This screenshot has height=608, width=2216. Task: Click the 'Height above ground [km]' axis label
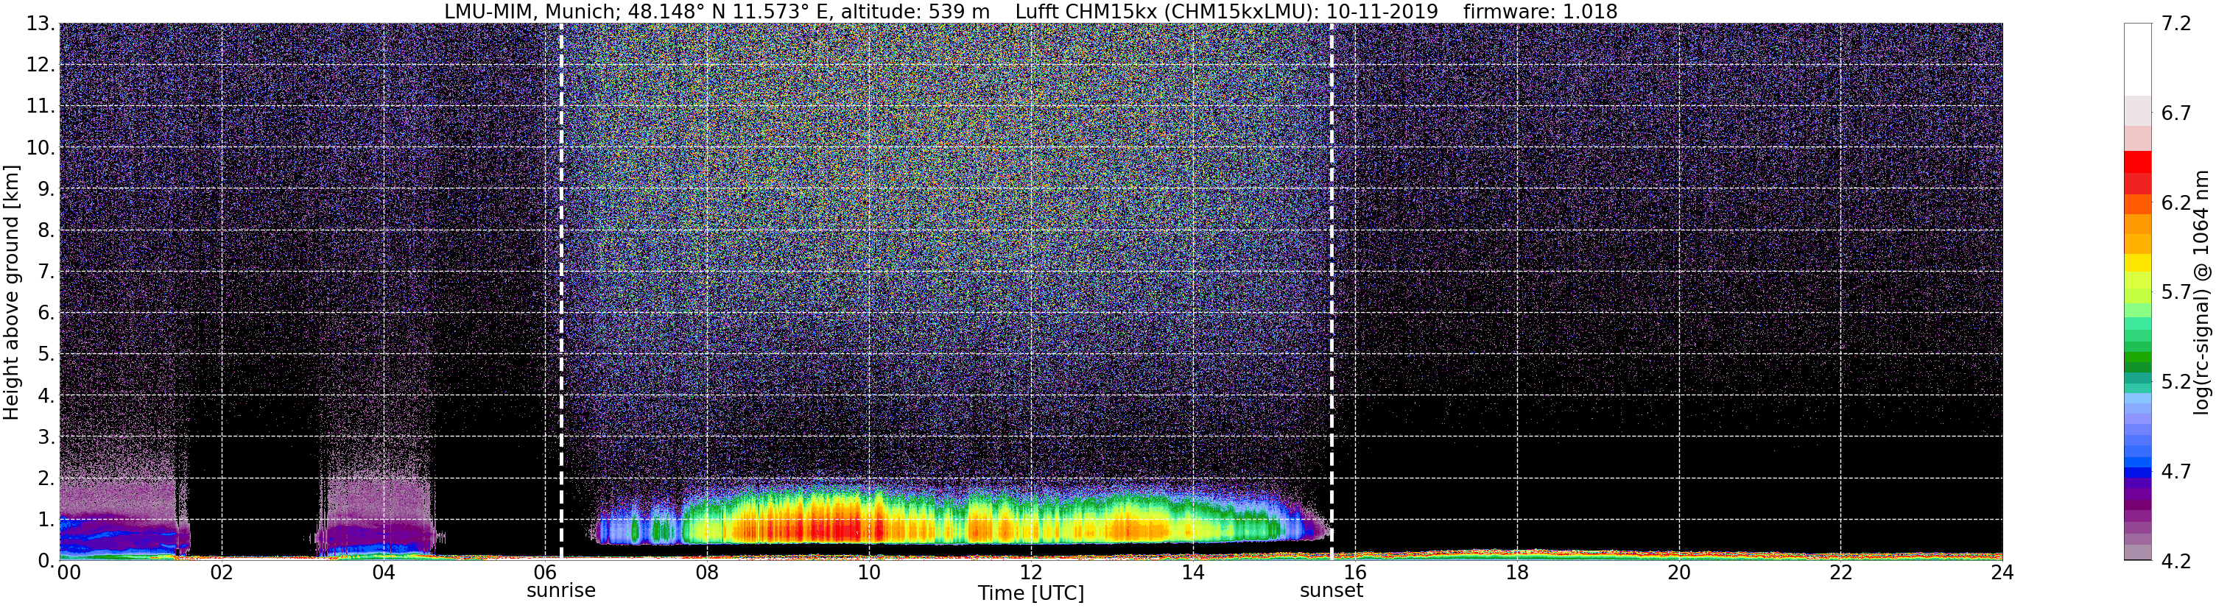pyautogui.click(x=11, y=292)
